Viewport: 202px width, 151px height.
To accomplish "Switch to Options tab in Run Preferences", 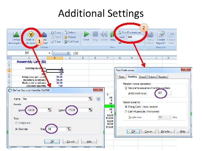I will [x=152, y=77].
